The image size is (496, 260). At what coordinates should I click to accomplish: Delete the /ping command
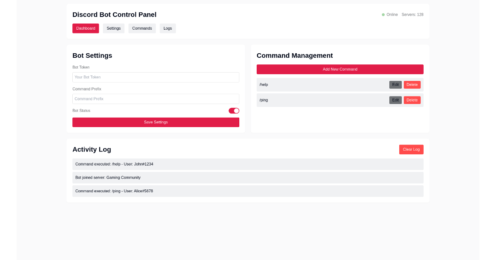pyautogui.click(x=412, y=100)
